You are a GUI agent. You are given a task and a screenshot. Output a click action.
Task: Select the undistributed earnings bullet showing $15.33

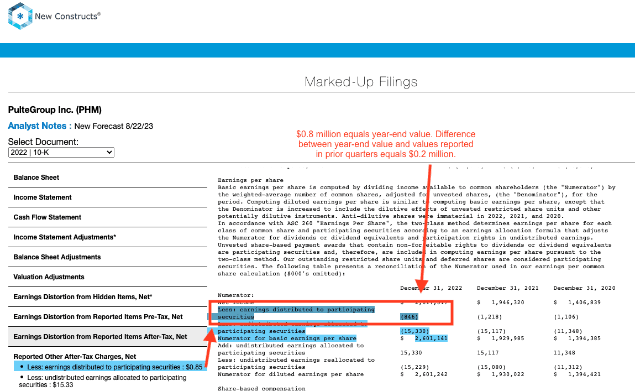tap(103, 381)
